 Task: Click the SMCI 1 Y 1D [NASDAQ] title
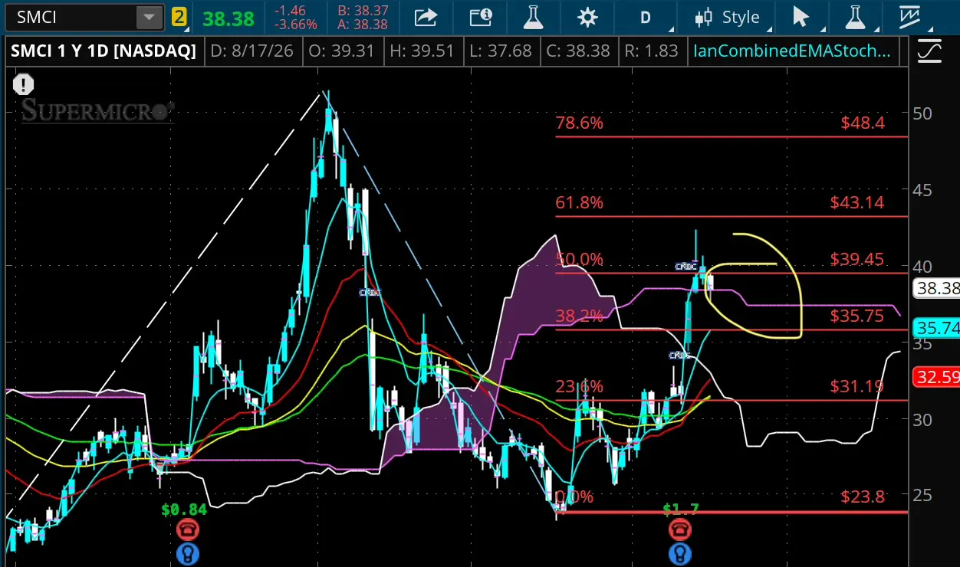(x=104, y=51)
